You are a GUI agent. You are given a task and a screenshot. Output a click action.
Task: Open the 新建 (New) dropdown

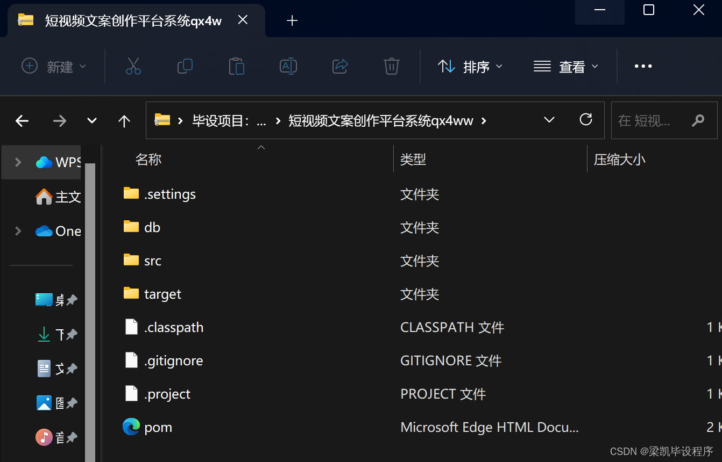coord(53,66)
